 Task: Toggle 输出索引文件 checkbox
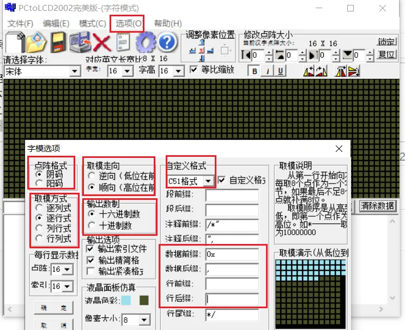90,249
